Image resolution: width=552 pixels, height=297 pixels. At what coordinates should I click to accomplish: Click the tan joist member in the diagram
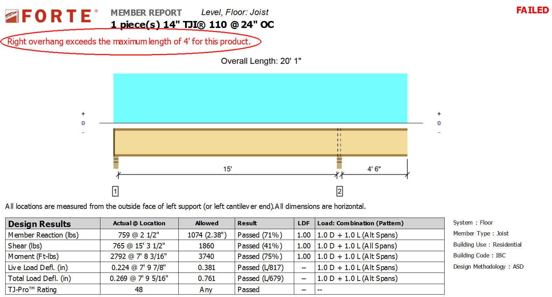click(260, 142)
